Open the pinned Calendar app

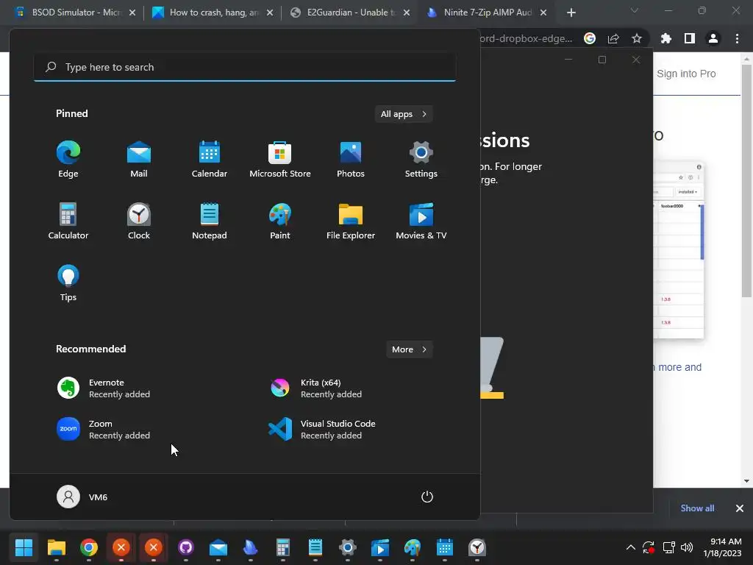pyautogui.click(x=210, y=160)
